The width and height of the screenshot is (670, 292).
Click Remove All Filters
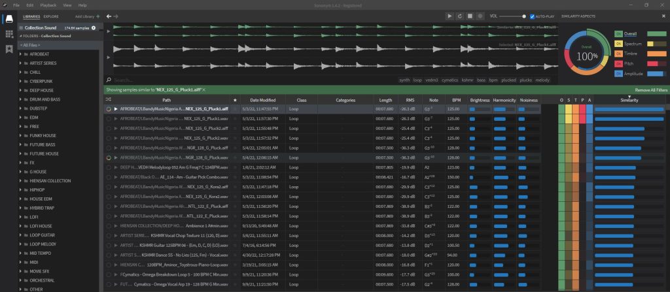click(x=651, y=90)
